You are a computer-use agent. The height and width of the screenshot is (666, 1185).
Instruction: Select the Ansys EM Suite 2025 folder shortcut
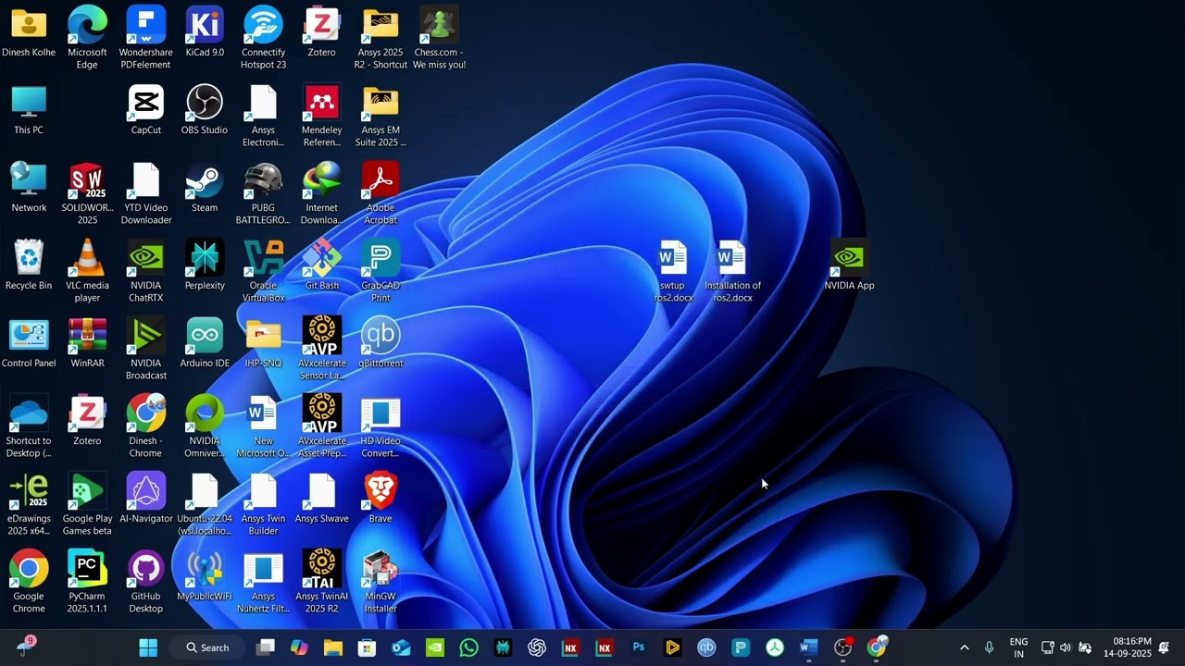pos(380,117)
